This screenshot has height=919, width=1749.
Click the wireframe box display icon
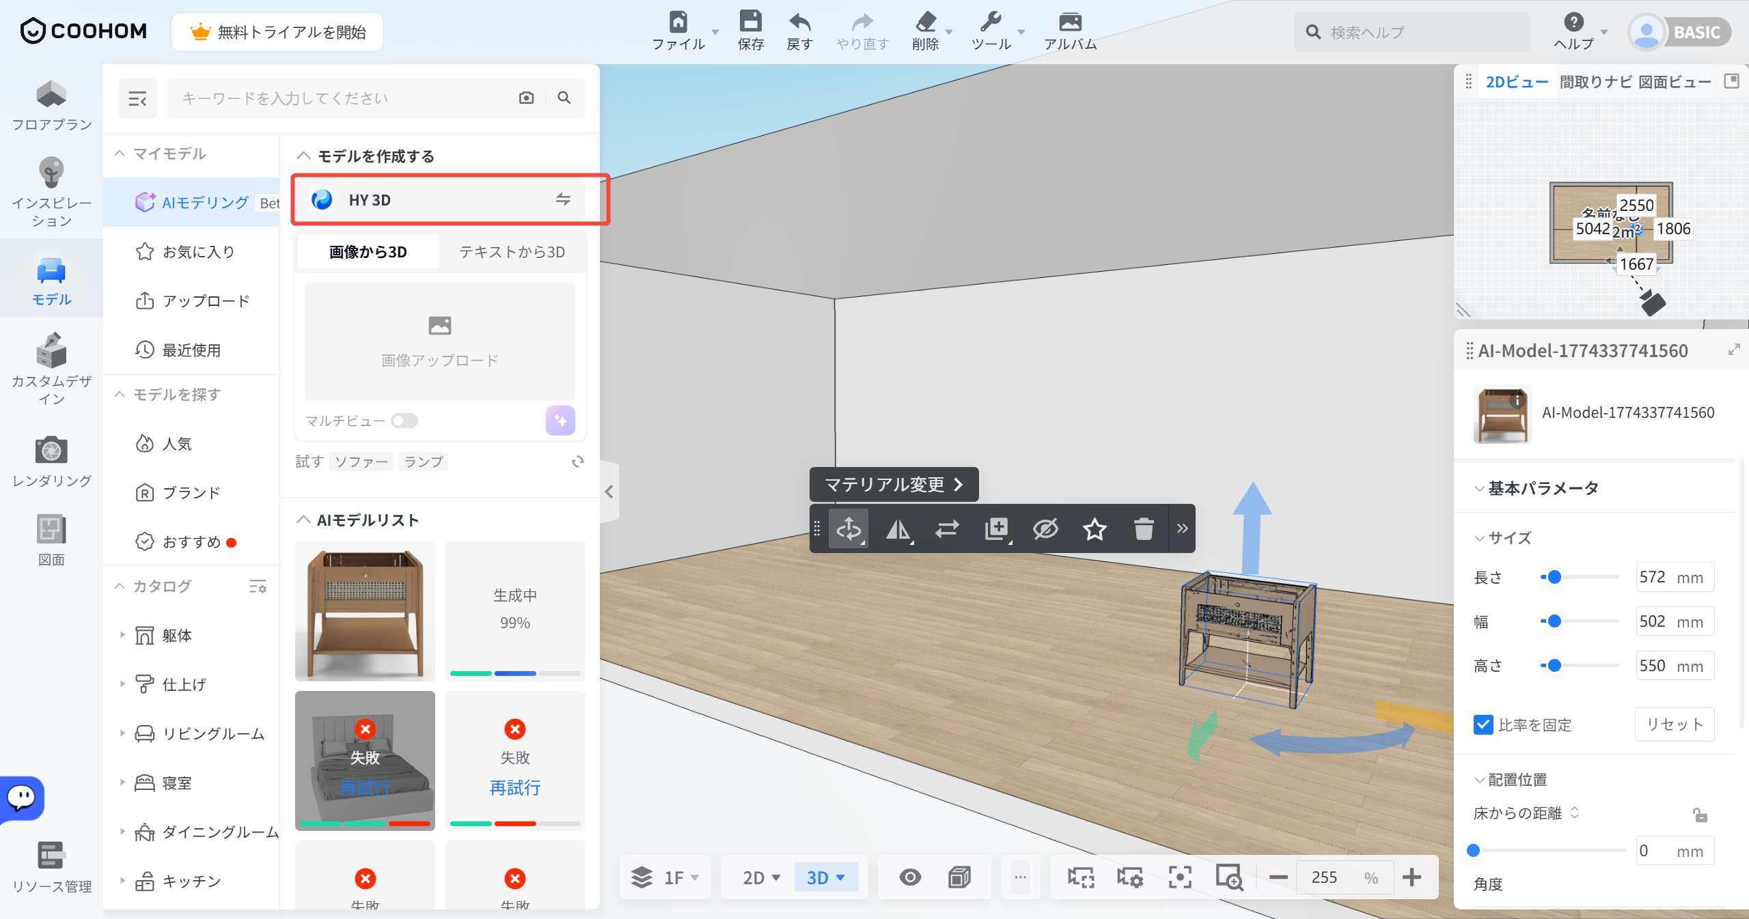tap(959, 877)
